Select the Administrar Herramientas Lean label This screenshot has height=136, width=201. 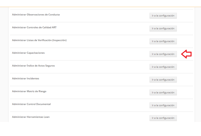coord(31,117)
